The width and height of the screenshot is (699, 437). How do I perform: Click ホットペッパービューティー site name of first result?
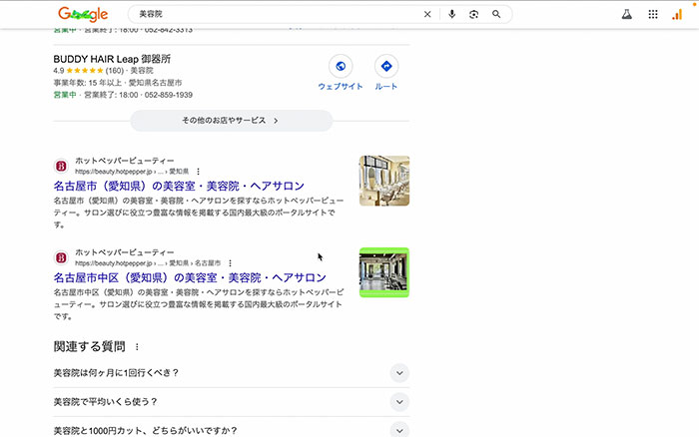point(125,161)
